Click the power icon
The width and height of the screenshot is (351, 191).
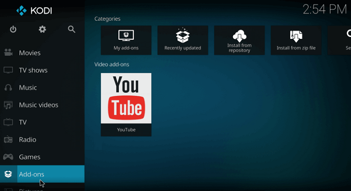(13, 29)
